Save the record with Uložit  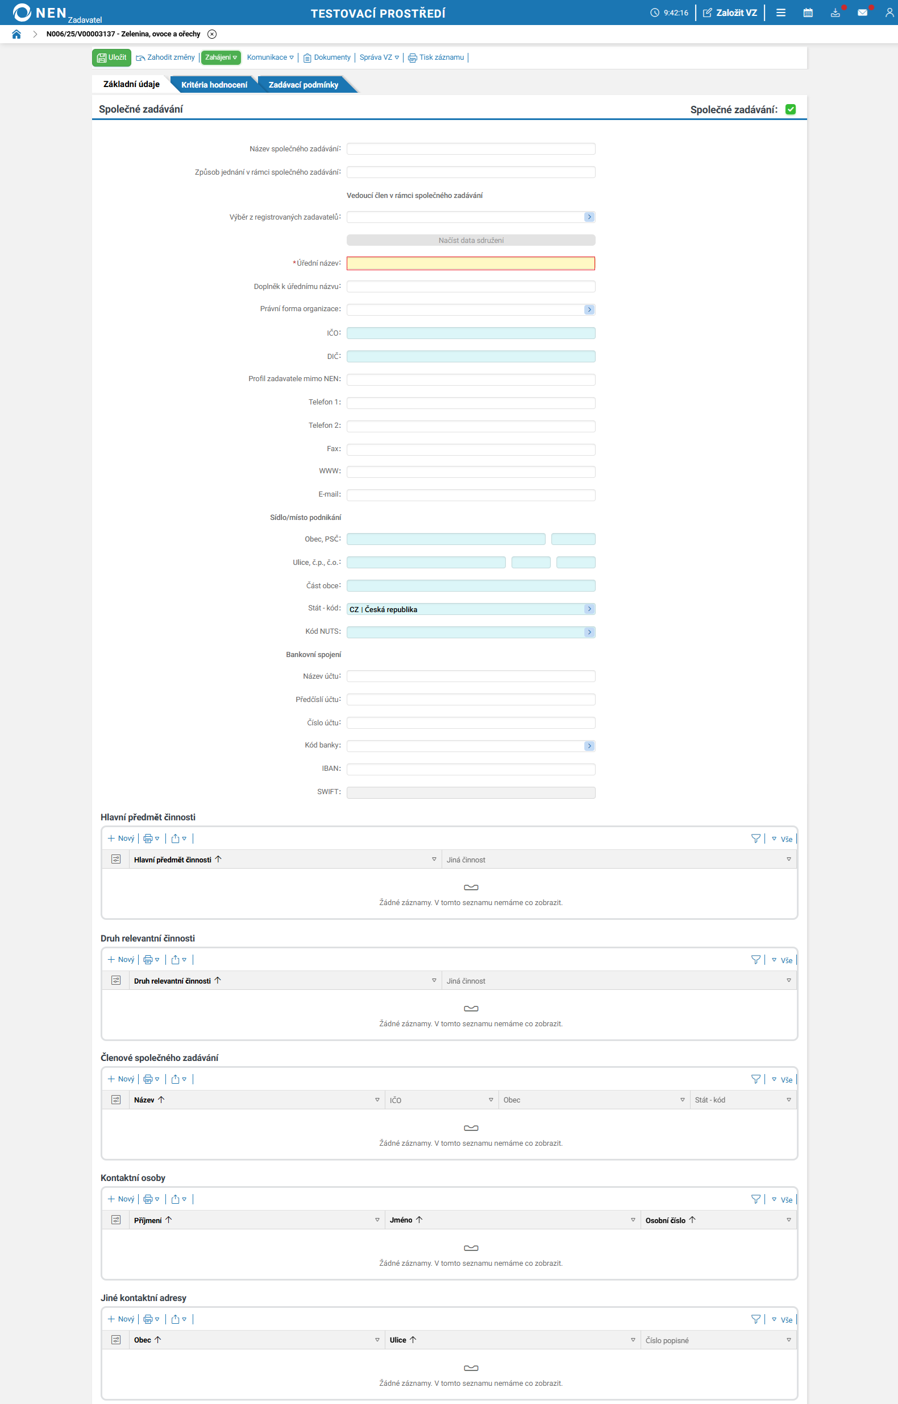pyautogui.click(x=111, y=57)
